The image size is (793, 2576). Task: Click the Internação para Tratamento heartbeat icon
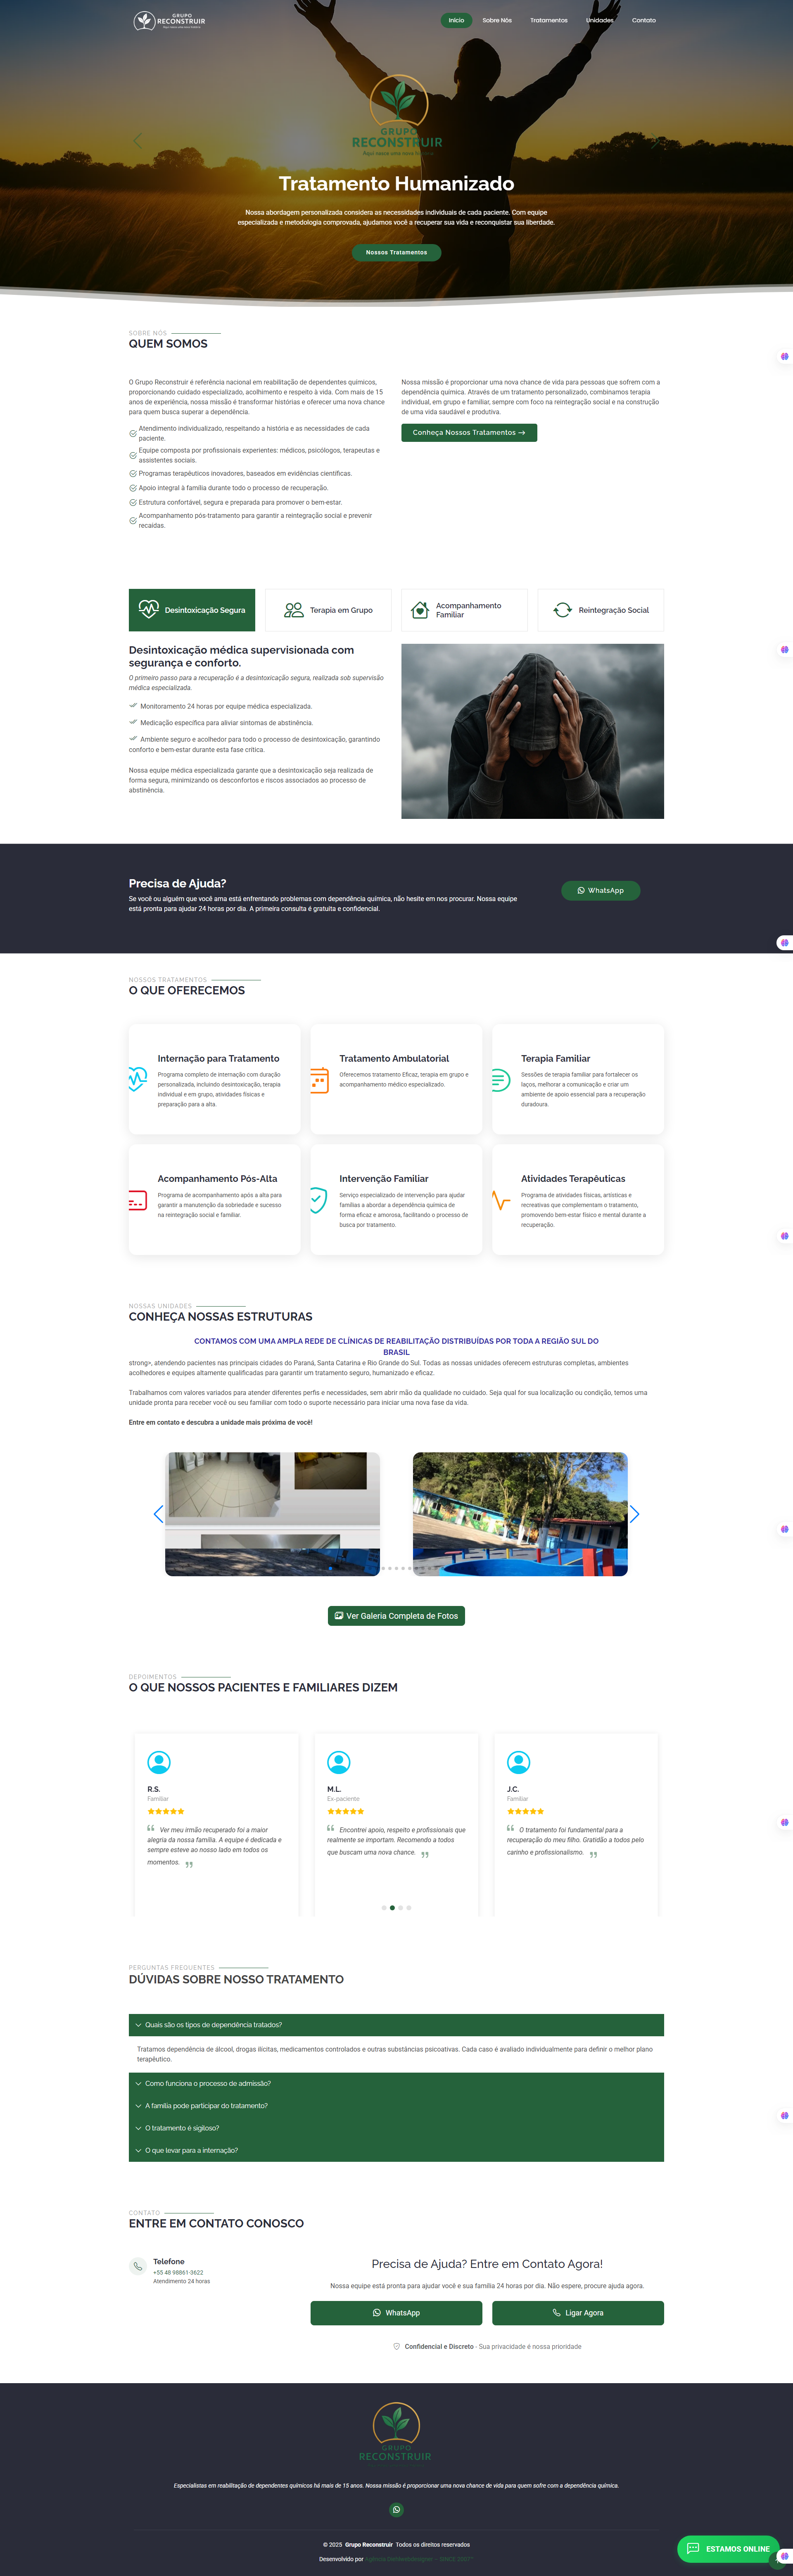[138, 1078]
